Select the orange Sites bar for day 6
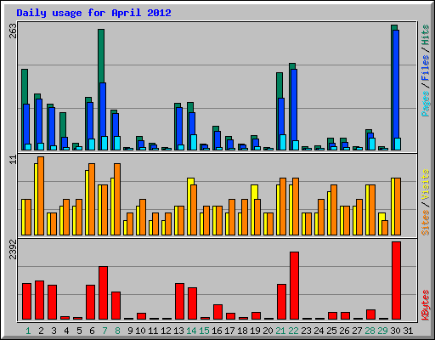Viewport: 435px width, 340px height. pos(92,199)
